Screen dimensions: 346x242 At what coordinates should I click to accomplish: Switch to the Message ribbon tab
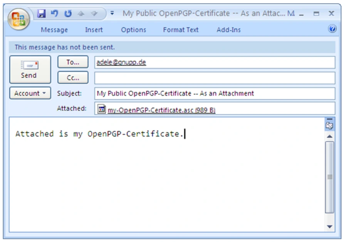54,30
